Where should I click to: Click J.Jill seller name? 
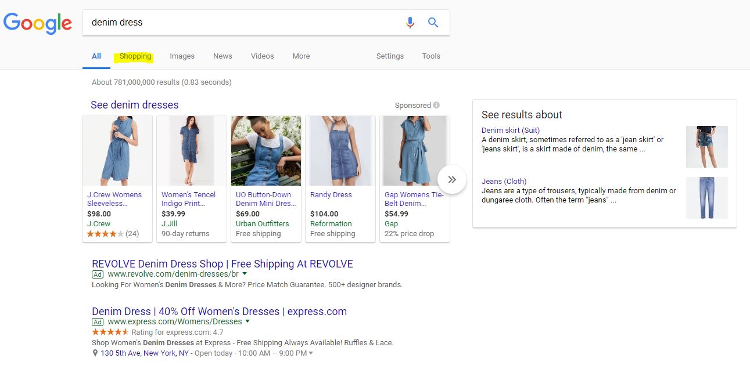point(169,224)
